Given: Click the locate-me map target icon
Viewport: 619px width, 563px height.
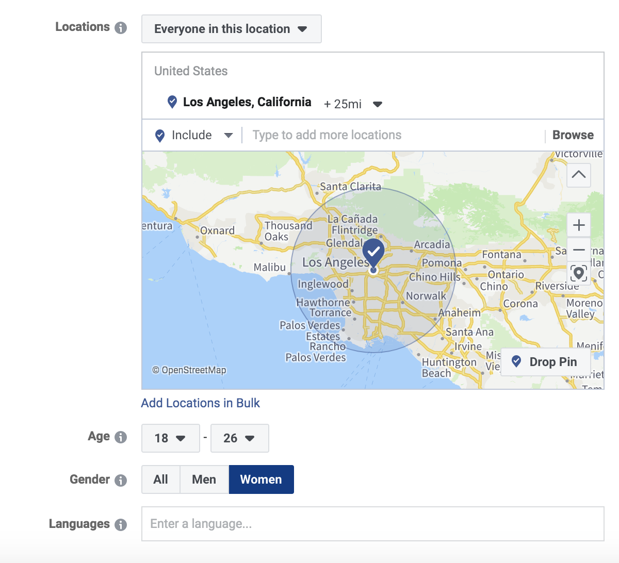Looking at the screenshot, I should coord(579,273).
